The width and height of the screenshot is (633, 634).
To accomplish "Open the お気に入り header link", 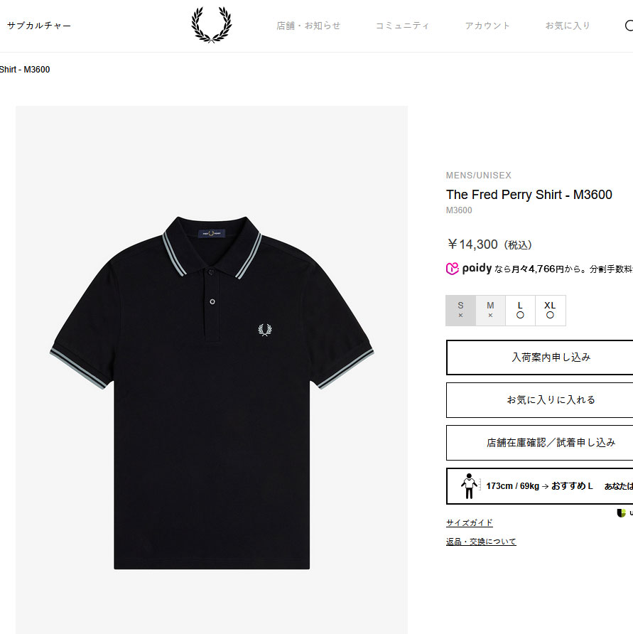I will click(568, 26).
